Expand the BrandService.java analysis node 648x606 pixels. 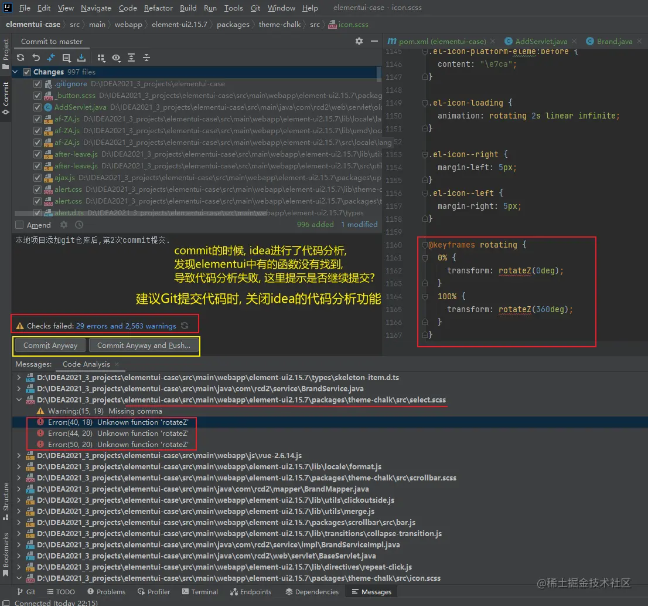(x=19, y=388)
